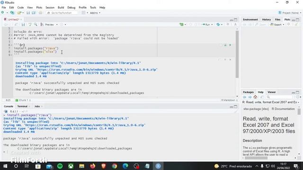
Task: Open find and replace magnifier in editor
Action: 36,25
